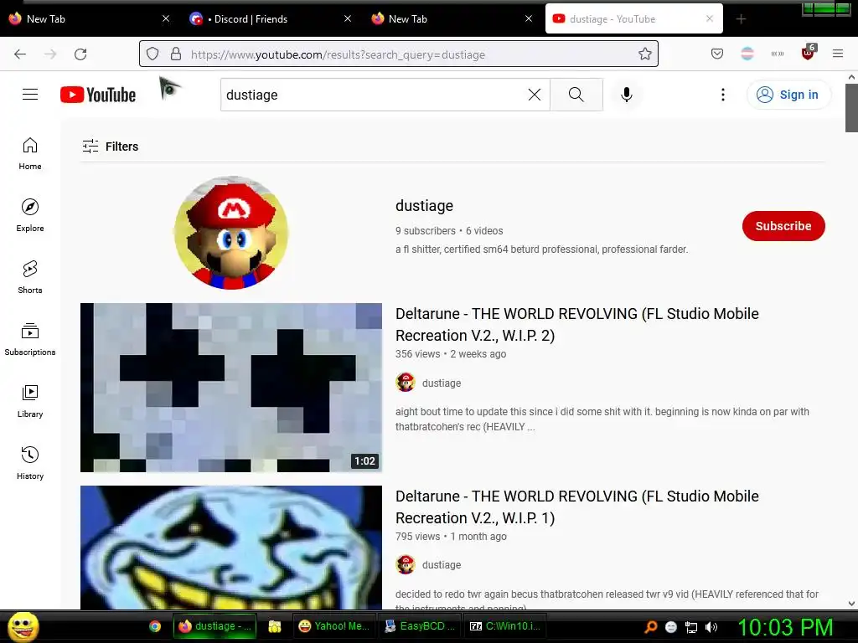Click the quotation-marks extension icon in toolbar
Viewport: 858px width, 643px height.
pos(778,54)
